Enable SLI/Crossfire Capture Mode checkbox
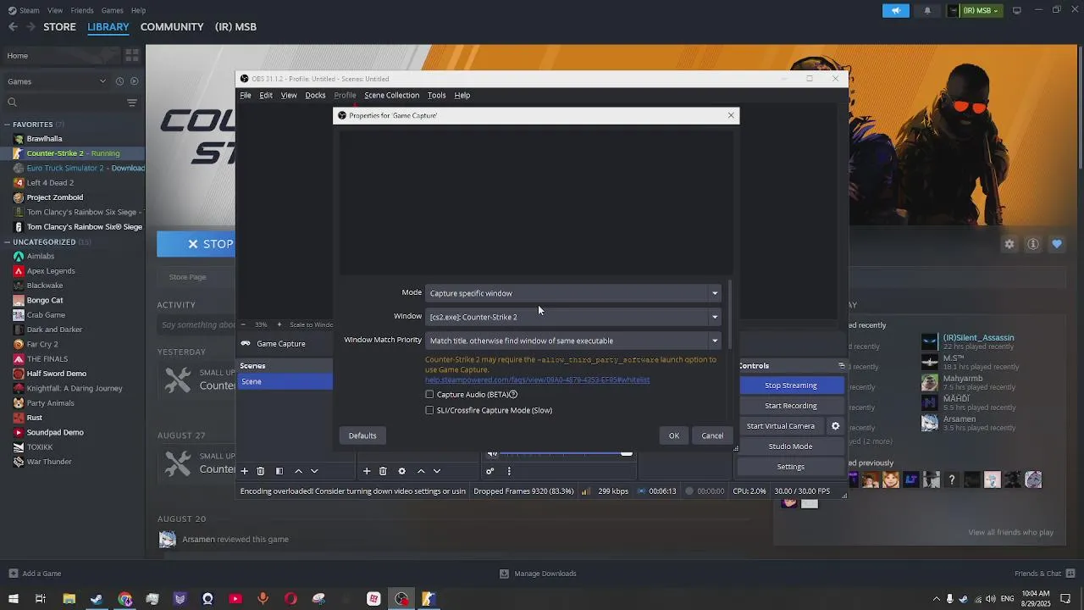 (429, 410)
